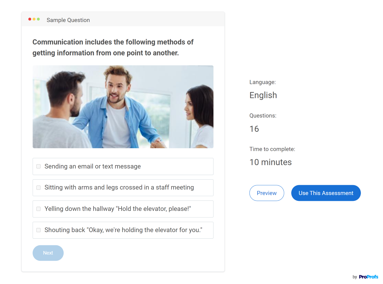Open the assessment Preview
The width and height of the screenshot is (383, 284).
[x=266, y=193]
